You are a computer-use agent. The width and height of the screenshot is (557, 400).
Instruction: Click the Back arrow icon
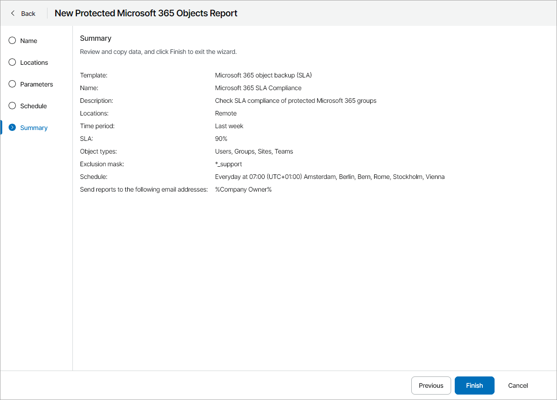pos(13,14)
